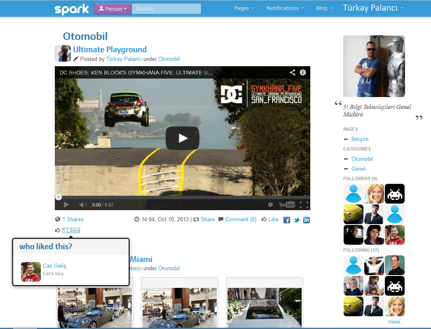
Task: Click the Share link for the post
Action: pos(208,220)
